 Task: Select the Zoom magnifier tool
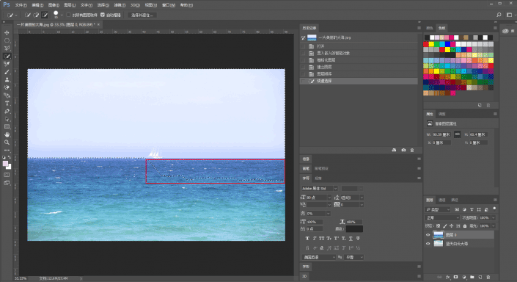(7, 142)
